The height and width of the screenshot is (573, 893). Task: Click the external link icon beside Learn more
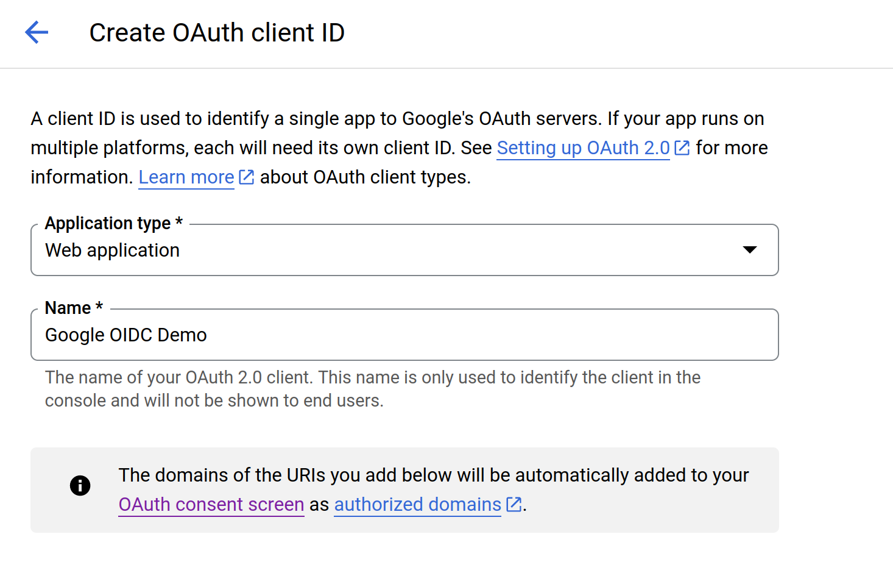pyautogui.click(x=246, y=177)
